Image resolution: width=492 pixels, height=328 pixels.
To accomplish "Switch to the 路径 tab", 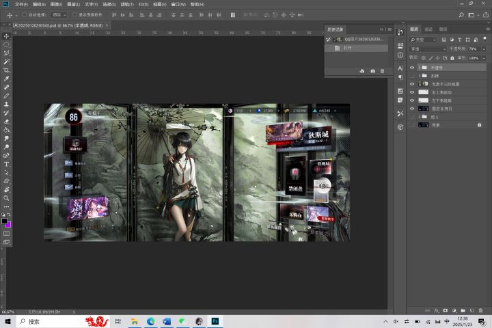I will (x=443, y=29).
